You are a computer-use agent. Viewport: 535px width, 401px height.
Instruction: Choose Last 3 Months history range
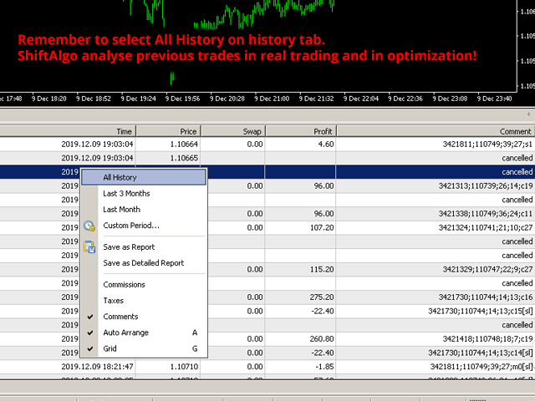[126, 193]
